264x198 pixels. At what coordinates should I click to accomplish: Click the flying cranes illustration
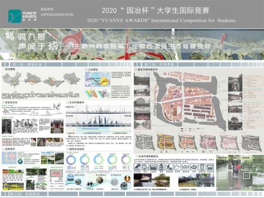click(57, 107)
